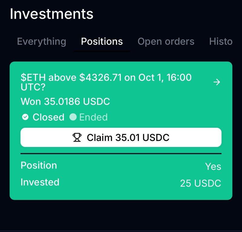Image resolution: width=242 pixels, height=232 pixels.
Task: Click the underline beneath the Positions tab
Action: tap(102, 51)
